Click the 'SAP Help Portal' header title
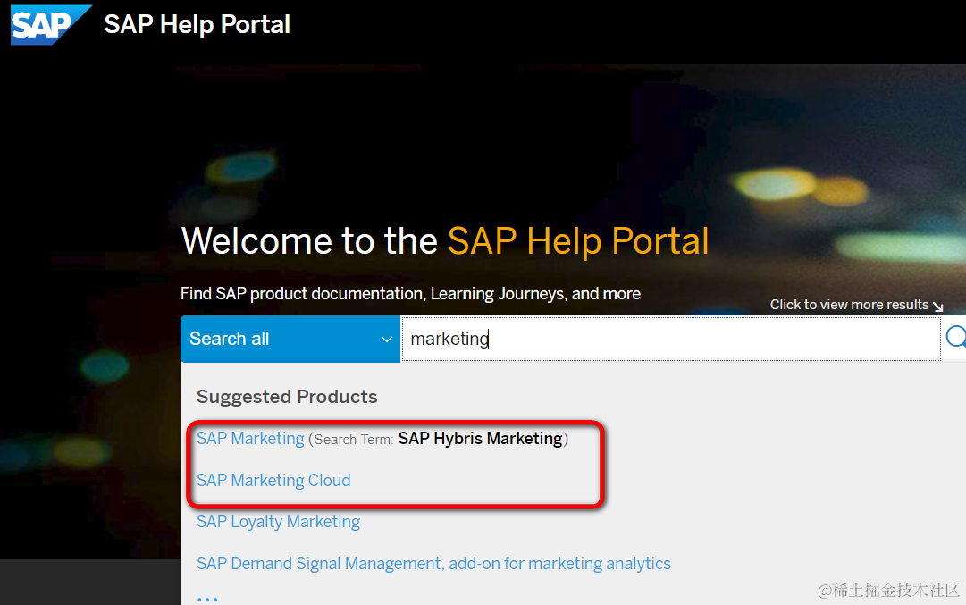 point(197,24)
